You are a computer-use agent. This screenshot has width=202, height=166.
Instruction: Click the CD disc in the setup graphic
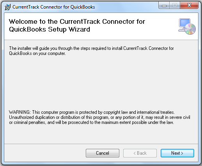coord(190,29)
